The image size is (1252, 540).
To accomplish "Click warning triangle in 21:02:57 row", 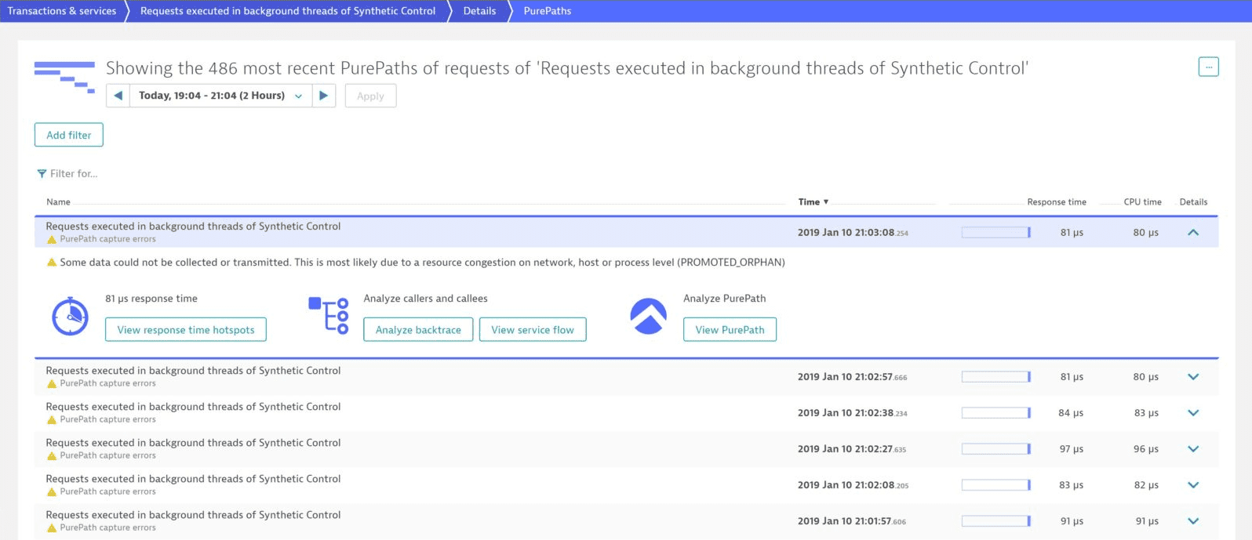I will [52, 384].
